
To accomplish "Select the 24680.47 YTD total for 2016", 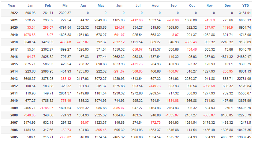I will pyautogui.click(x=243, y=57).
